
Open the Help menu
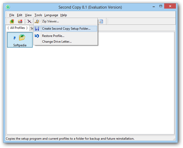pos(64,15)
